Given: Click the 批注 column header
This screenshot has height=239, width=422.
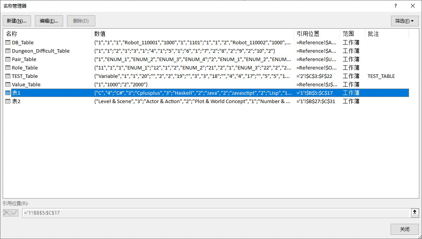Looking at the screenshot, I should pos(386,34).
